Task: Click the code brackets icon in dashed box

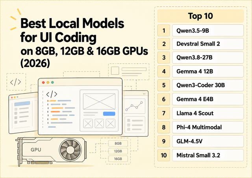Action: [16, 82]
